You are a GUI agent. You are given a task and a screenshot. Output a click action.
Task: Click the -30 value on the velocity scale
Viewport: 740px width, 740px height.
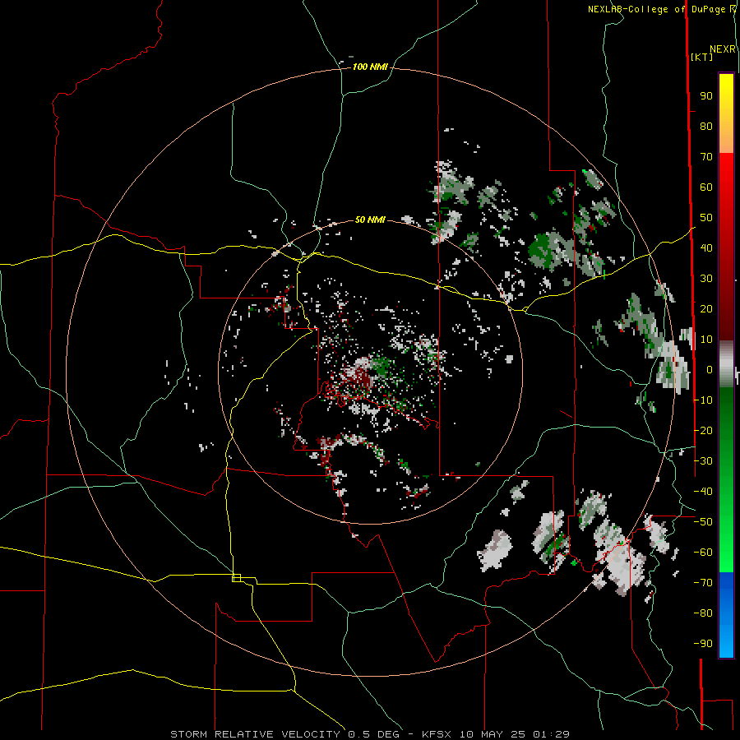point(703,461)
